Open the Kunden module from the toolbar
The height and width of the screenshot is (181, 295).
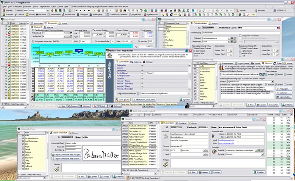tap(30, 14)
